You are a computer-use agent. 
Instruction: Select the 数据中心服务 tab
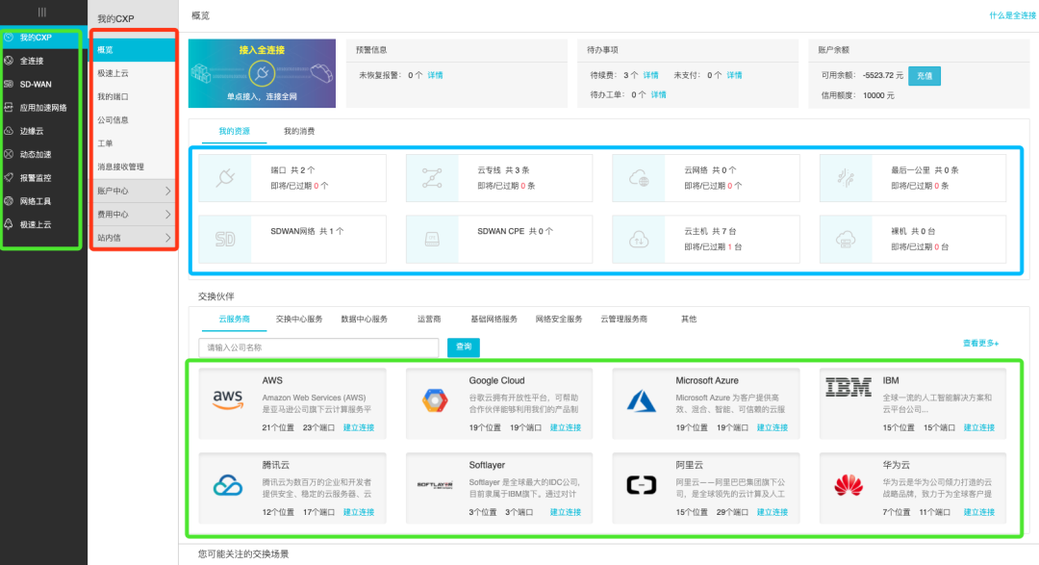(x=364, y=319)
